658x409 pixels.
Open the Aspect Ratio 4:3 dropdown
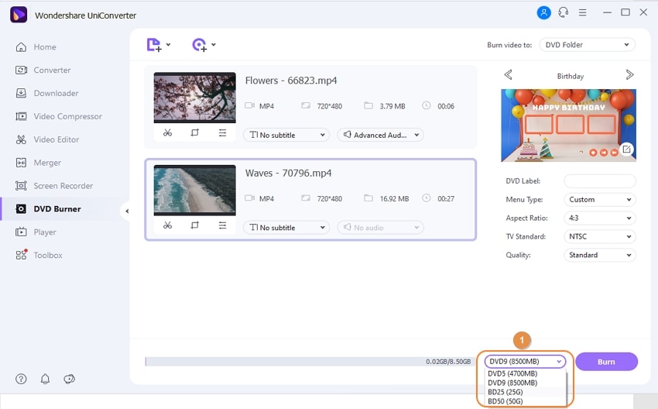point(600,218)
